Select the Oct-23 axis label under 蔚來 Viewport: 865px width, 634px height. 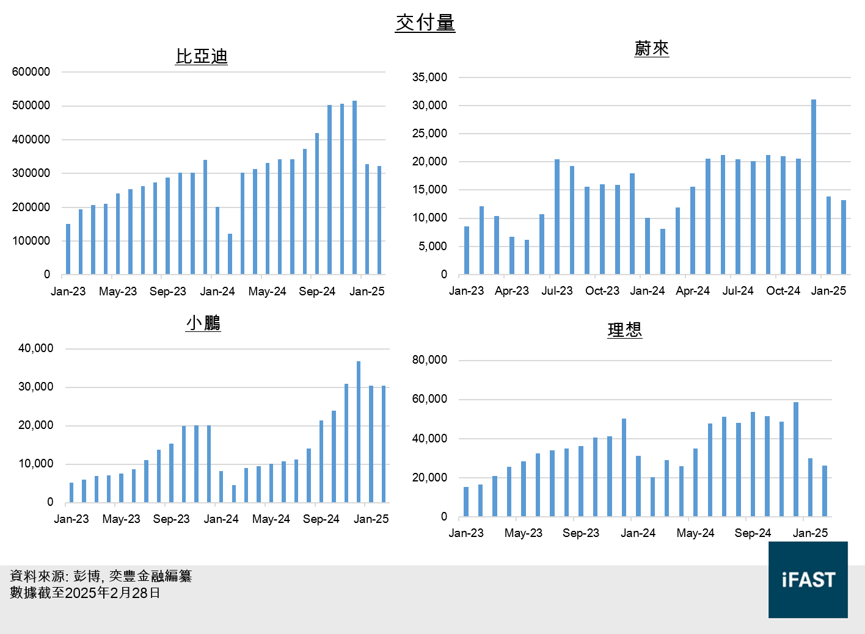coord(602,291)
